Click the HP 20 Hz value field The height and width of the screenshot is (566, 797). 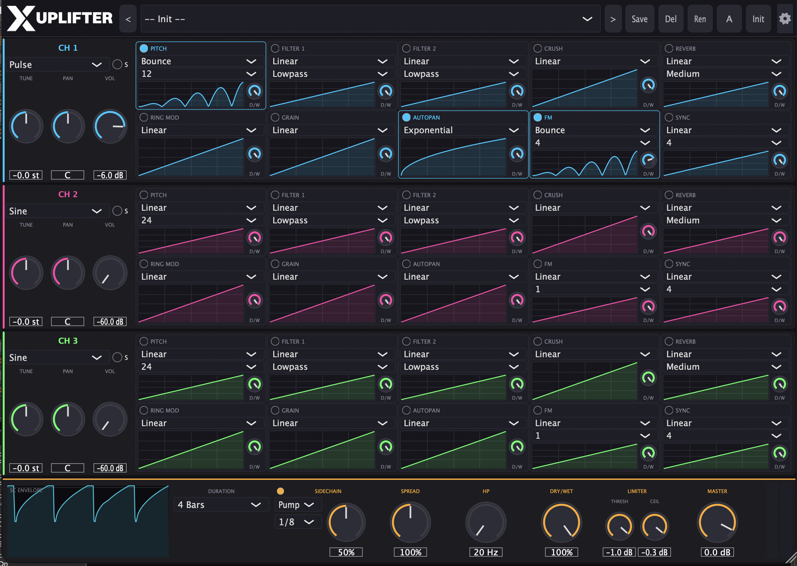(486, 552)
